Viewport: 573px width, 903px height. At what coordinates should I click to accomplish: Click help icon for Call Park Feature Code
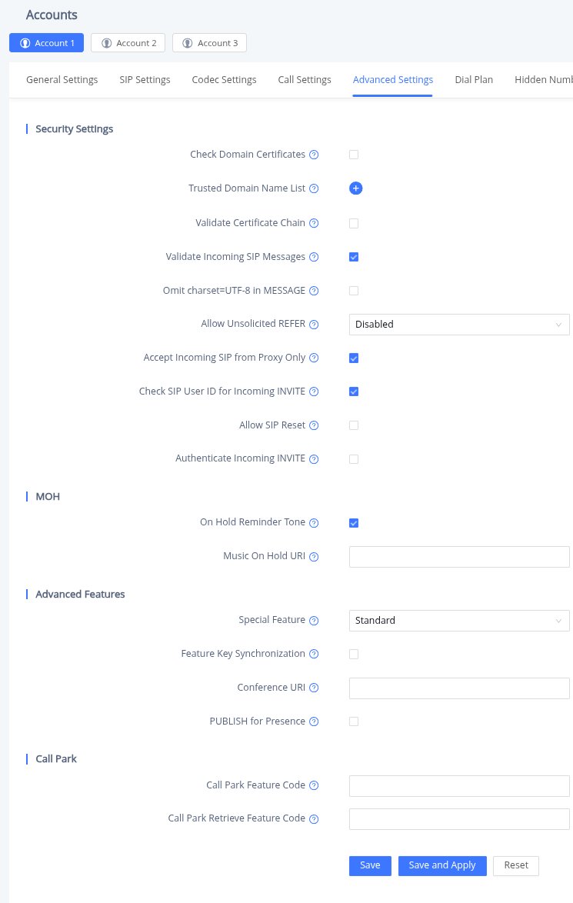(x=314, y=786)
